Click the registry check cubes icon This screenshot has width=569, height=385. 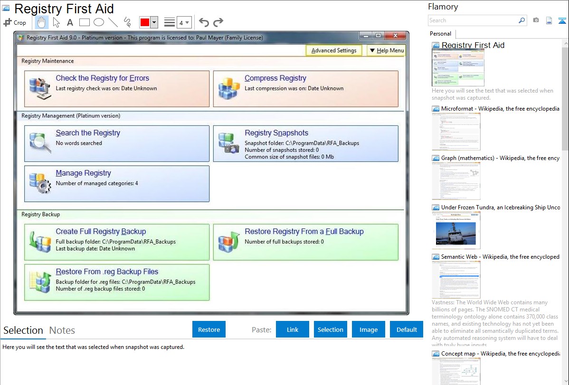click(39, 88)
